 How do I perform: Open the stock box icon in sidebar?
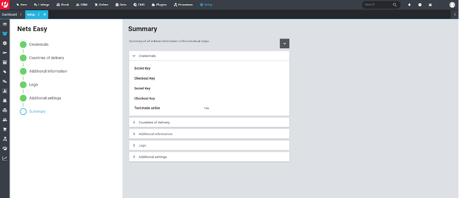(5, 101)
